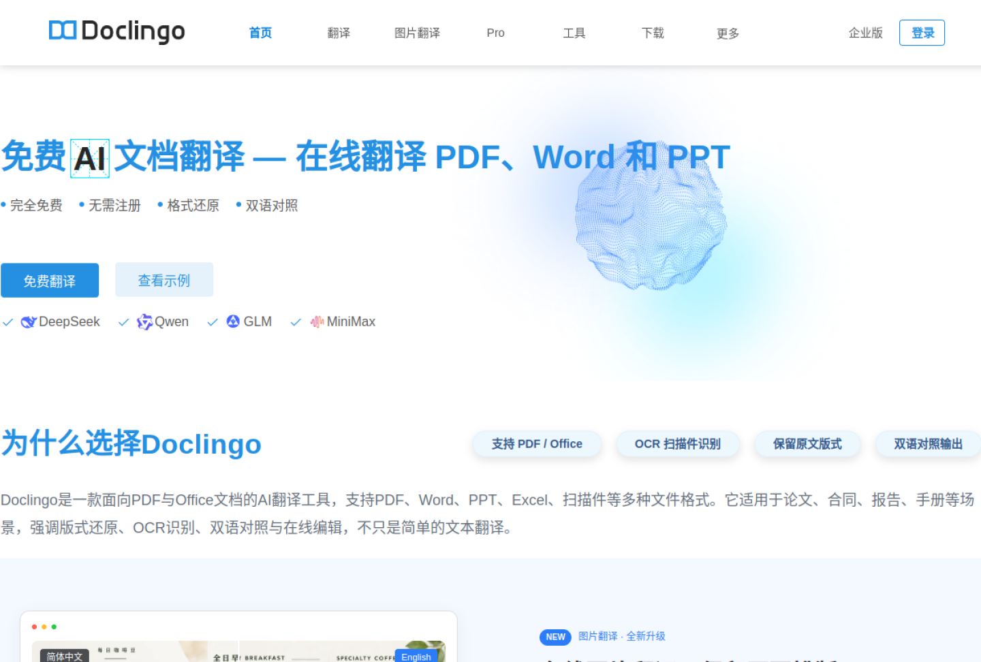Click the 完全免费 bullet text
The image size is (981, 662).
tap(36, 205)
